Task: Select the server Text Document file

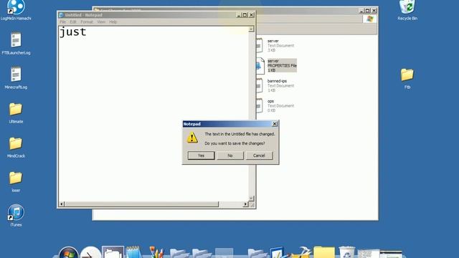Action: (275, 45)
